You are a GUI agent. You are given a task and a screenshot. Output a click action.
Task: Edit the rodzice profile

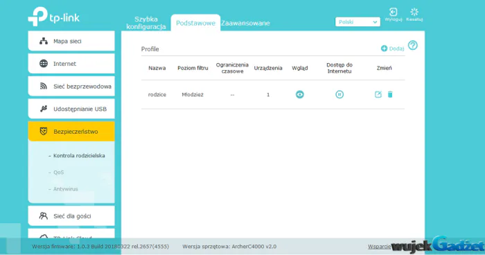[x=378, y=94]
